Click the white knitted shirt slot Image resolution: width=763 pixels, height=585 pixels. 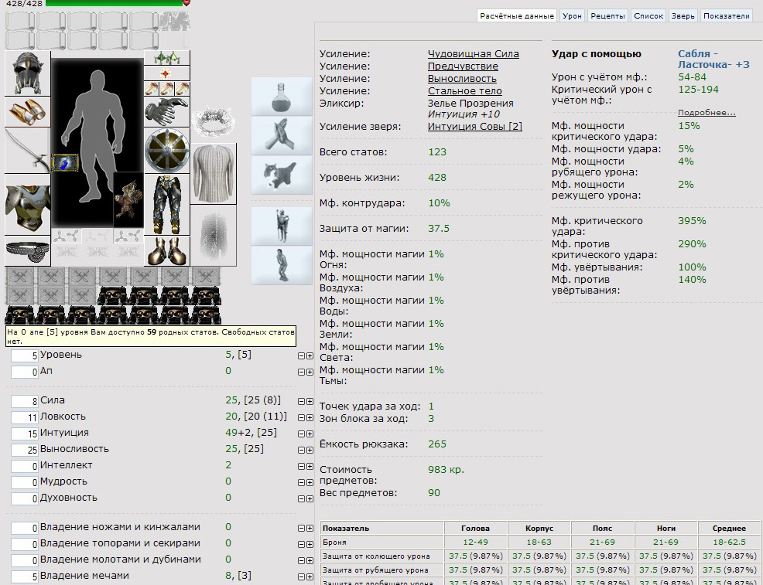[x=213, y=173]
